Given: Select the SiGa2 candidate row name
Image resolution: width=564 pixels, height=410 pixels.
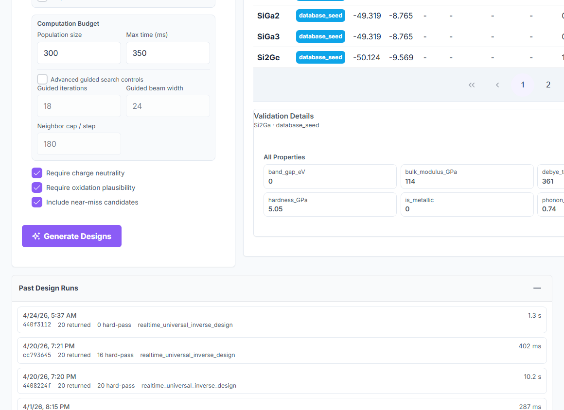Looking at the screenshot, I should click(x=268, y=16).
